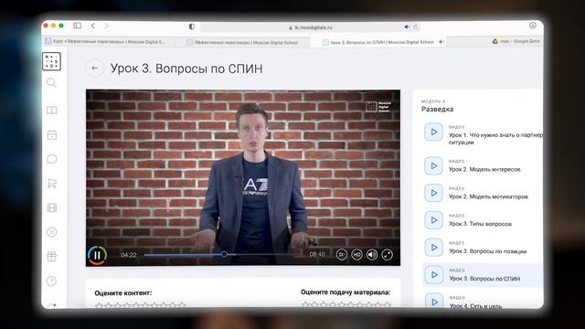
Task: Open the calendar icon in sidebar
Action: point(52,134)
